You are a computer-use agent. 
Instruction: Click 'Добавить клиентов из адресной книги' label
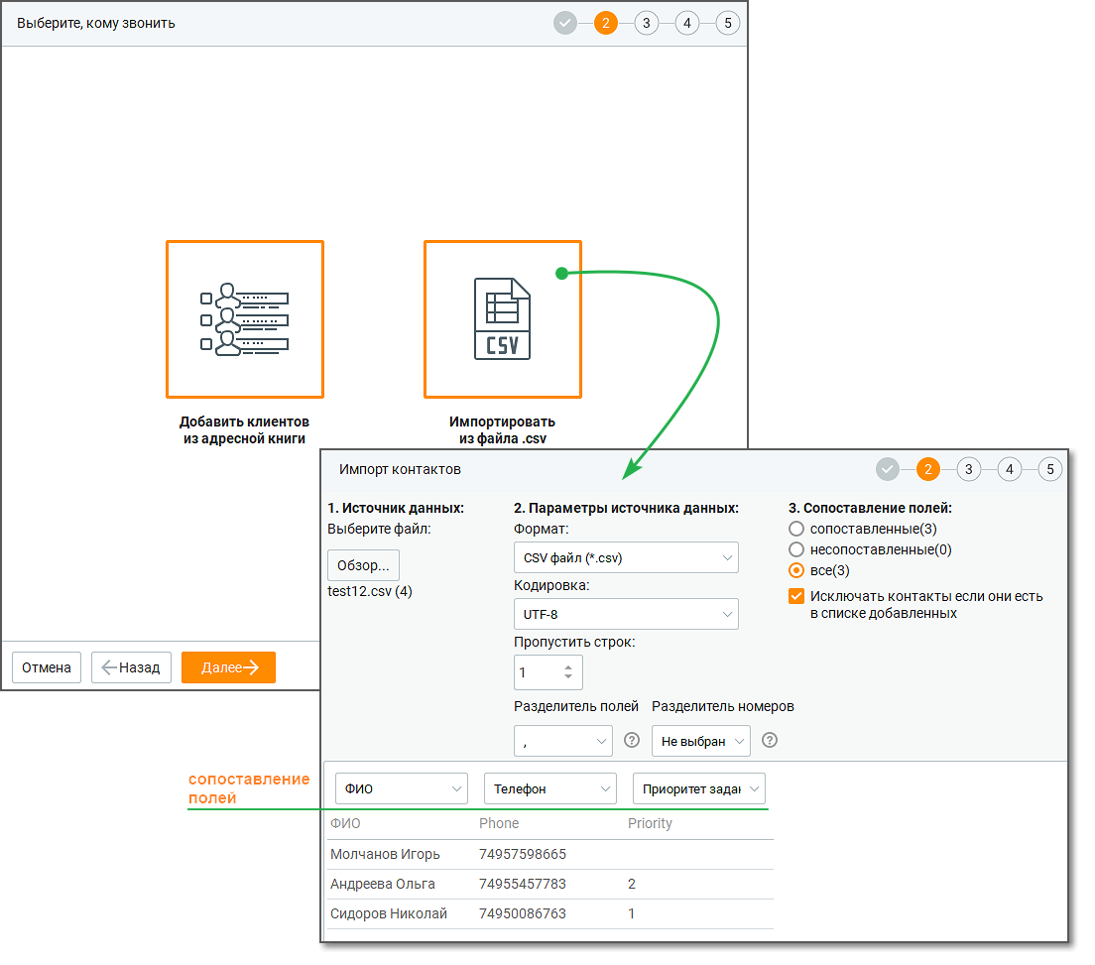pyautogui.click(x=244, y=430)
